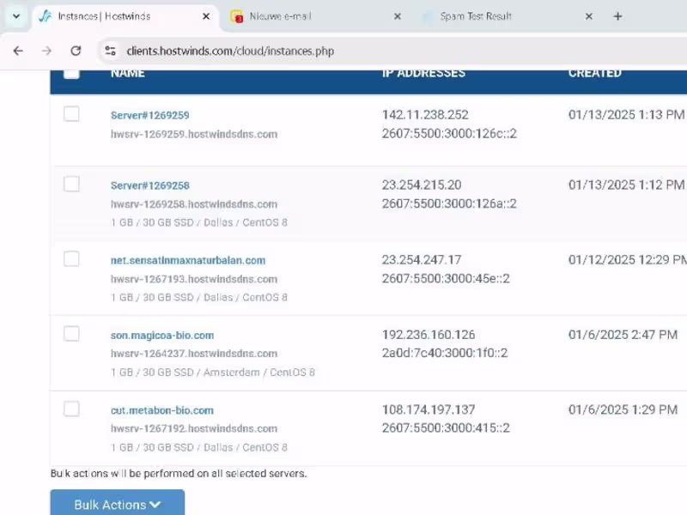Open the Server#1269259 instance link

pos(149,115)
